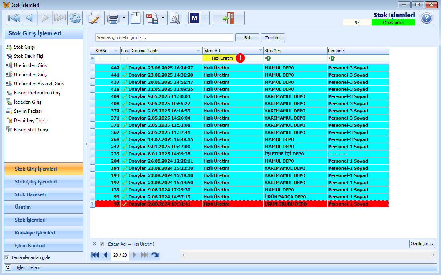Screen dimensions: 441x275
Task: Open the SIANo column filter dropdown
Action: (116, 51)
